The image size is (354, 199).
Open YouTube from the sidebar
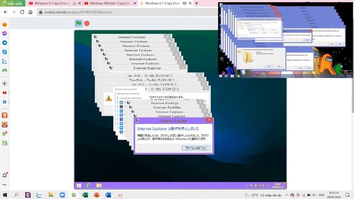pyautogui.click(x=4, y=93)
